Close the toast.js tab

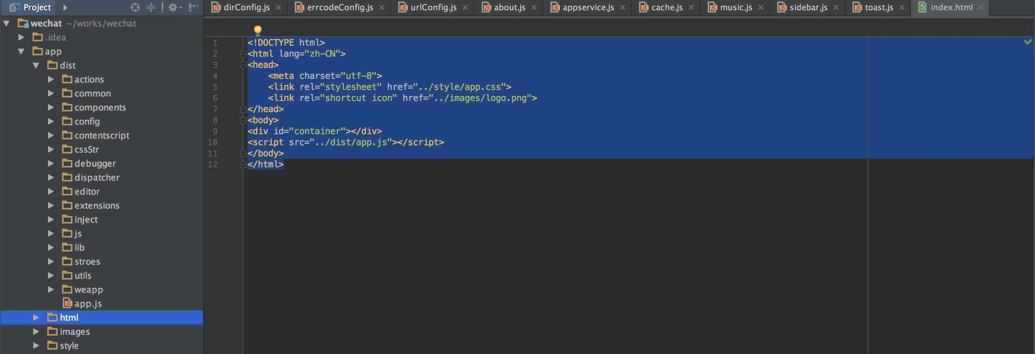pos(902,7)
